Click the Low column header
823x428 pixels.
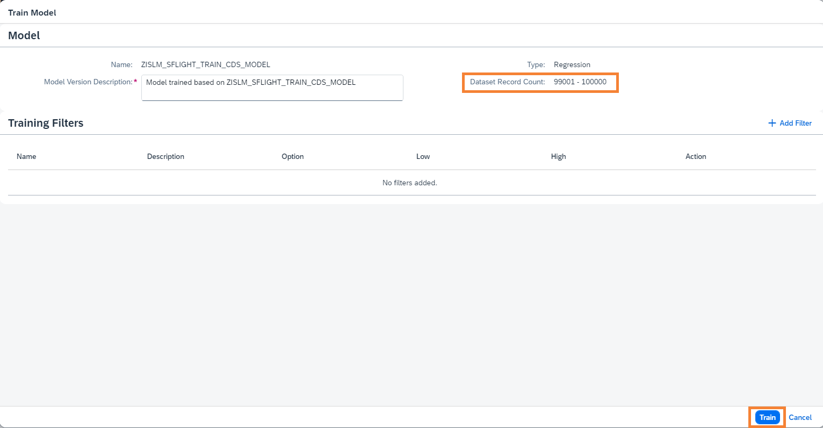click(423, 156)
